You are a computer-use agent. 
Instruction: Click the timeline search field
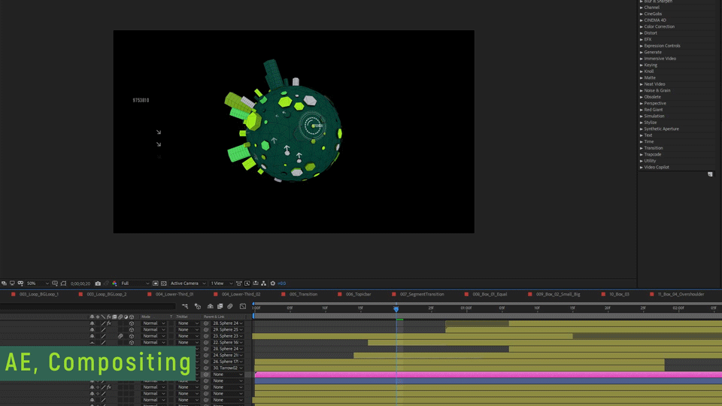pos(88,306)
